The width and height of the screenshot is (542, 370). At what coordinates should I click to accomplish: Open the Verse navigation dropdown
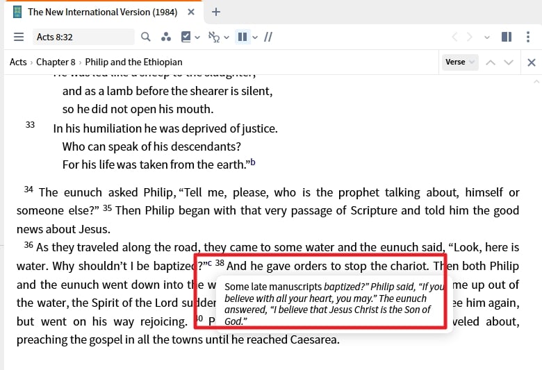[460, 62]
